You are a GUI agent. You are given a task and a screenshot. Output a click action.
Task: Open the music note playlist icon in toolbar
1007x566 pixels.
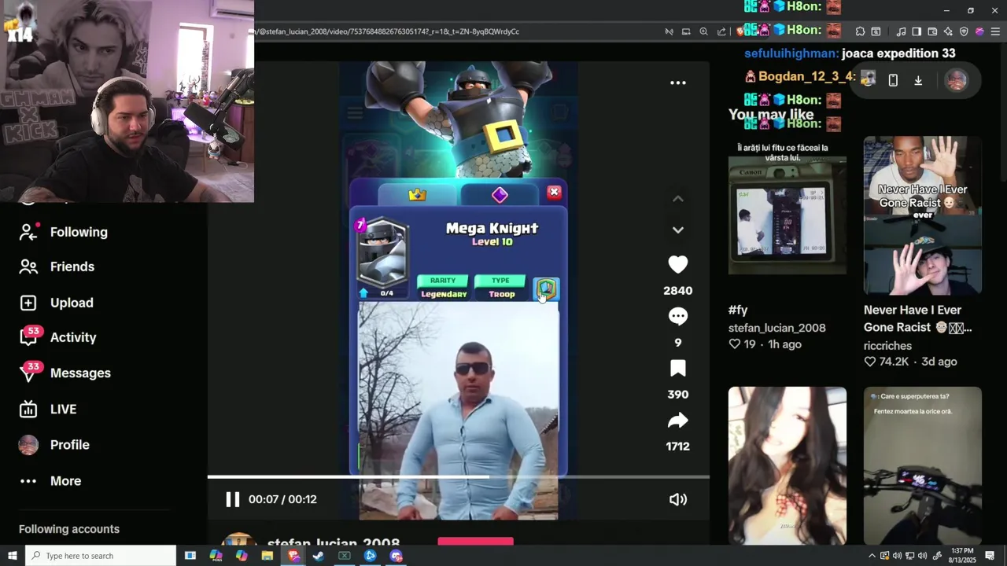click(x=901, y=31)
